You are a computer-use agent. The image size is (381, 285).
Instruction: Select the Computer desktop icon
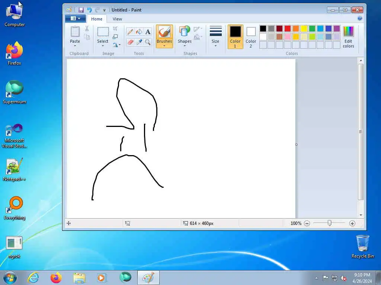coord(15,15)
